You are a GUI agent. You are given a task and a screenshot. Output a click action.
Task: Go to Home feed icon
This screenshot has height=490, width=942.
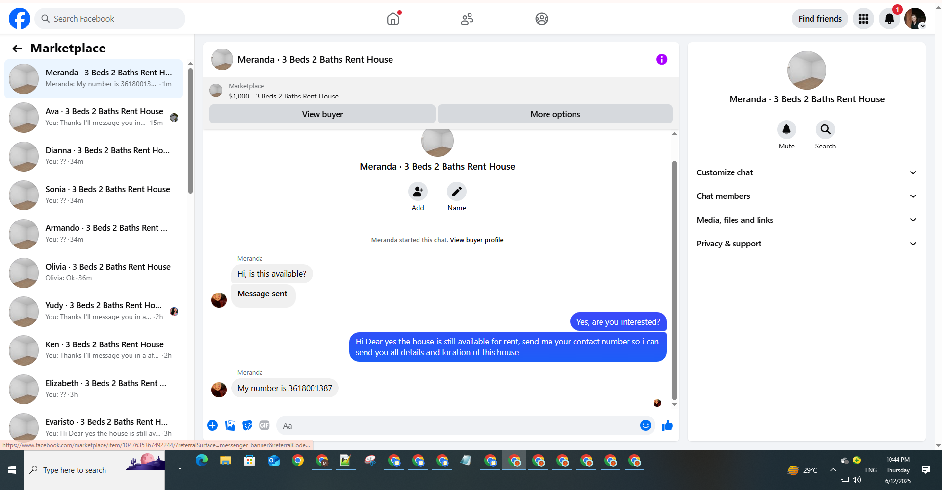click(393, 19)
